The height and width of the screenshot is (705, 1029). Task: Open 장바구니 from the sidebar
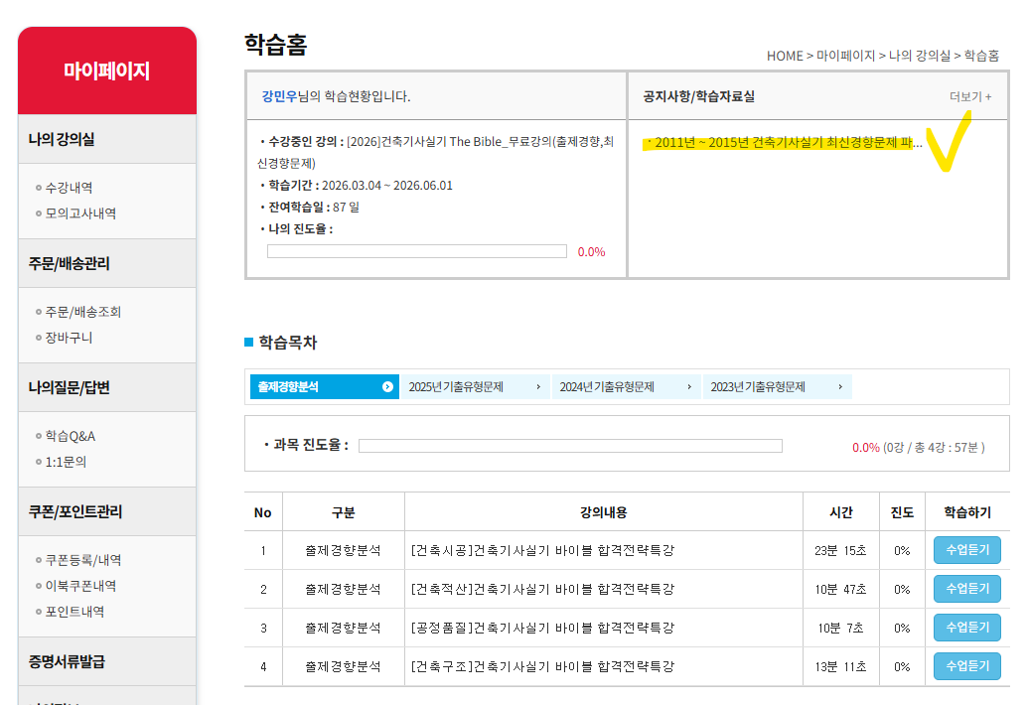point(70,338)
